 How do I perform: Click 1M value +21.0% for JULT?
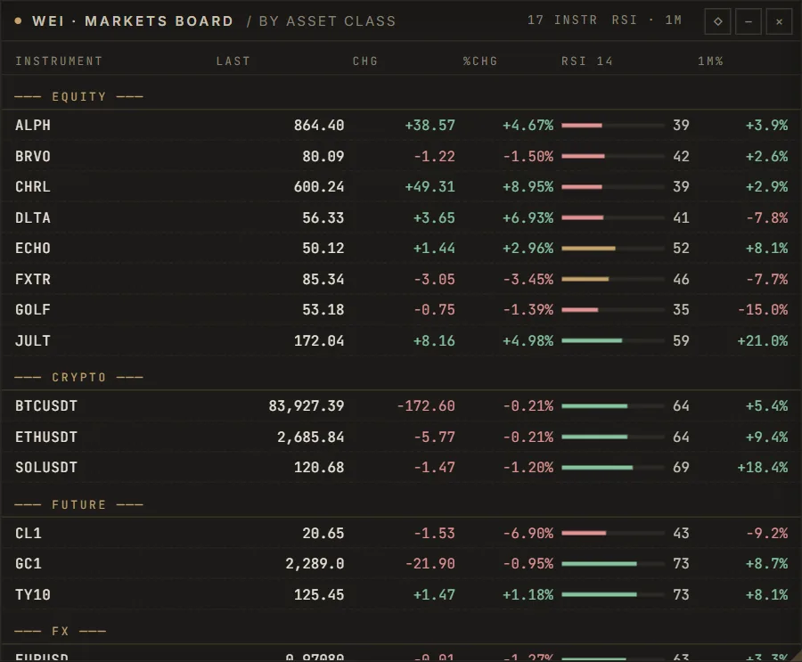[763, 340]
